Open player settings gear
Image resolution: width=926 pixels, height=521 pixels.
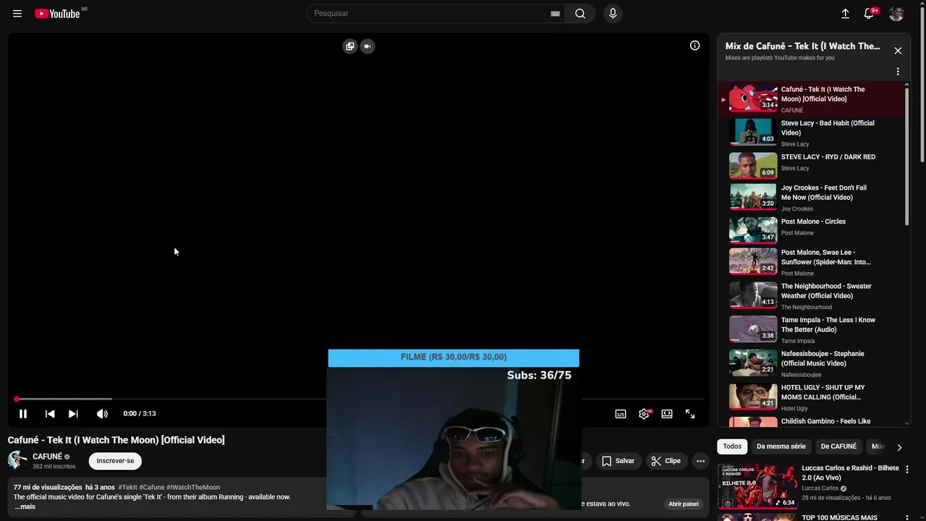(x=644, y=414)
